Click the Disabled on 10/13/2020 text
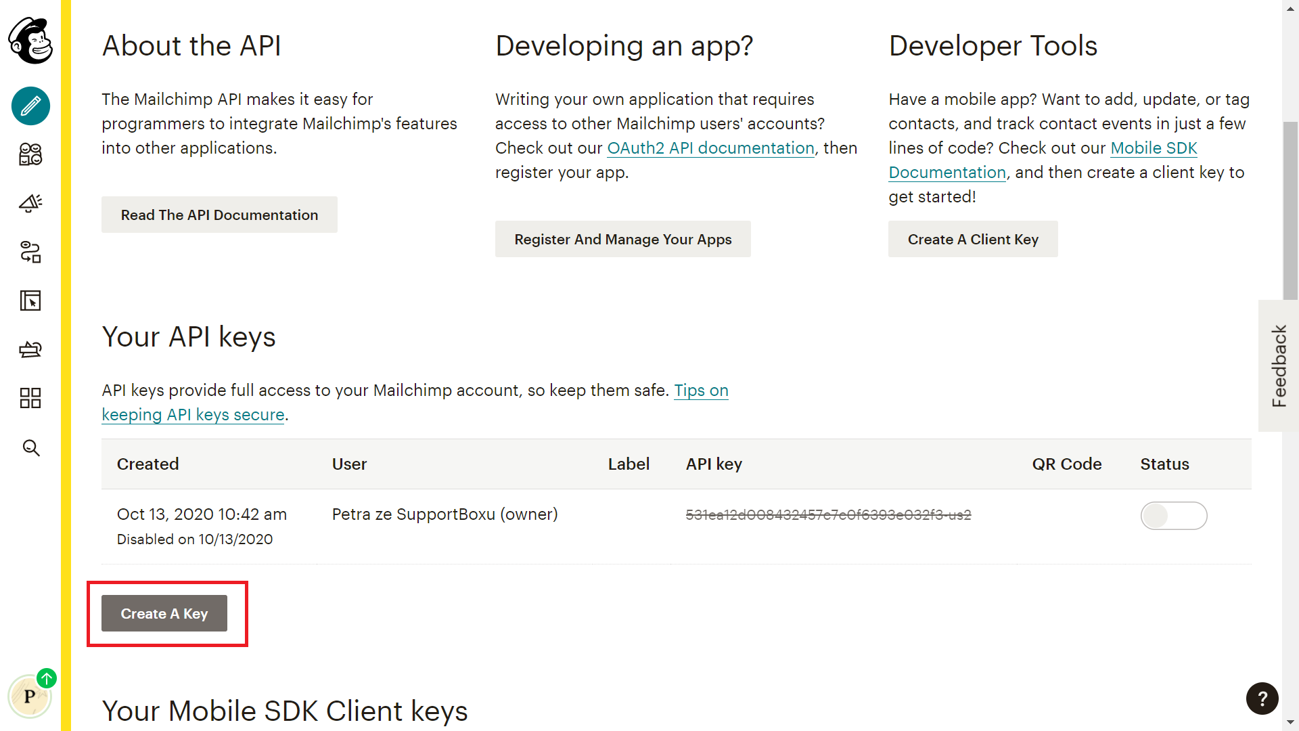Screen dimensions: 1299x731 coord(195,539)
